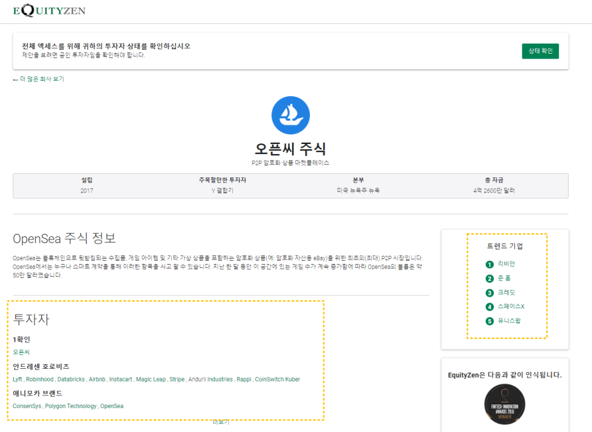Image resolution: width=592 pixels, height=432 pixels.
Task: Click number 4 badge beside 스페이스X
Action: (x=490, y=307)
